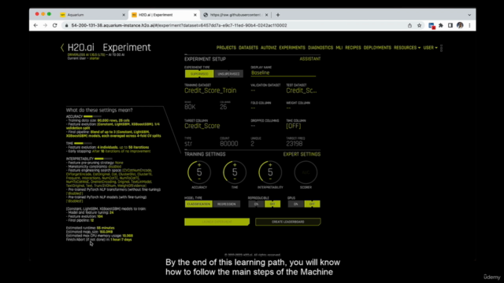504x283 pixels.
Task: Reload the page with refresh icon
Action: point(54,25)
